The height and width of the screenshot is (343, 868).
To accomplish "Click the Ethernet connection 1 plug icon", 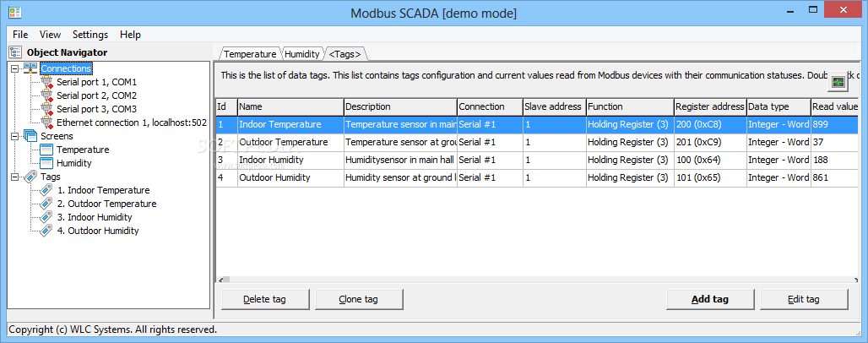I will tap(47, 122).
